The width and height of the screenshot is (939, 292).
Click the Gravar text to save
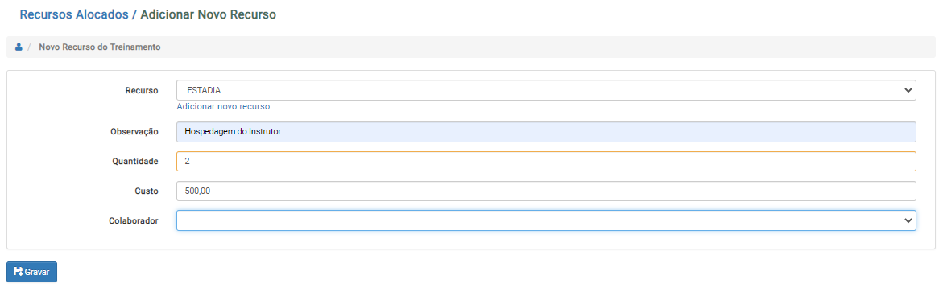[37, 272]
